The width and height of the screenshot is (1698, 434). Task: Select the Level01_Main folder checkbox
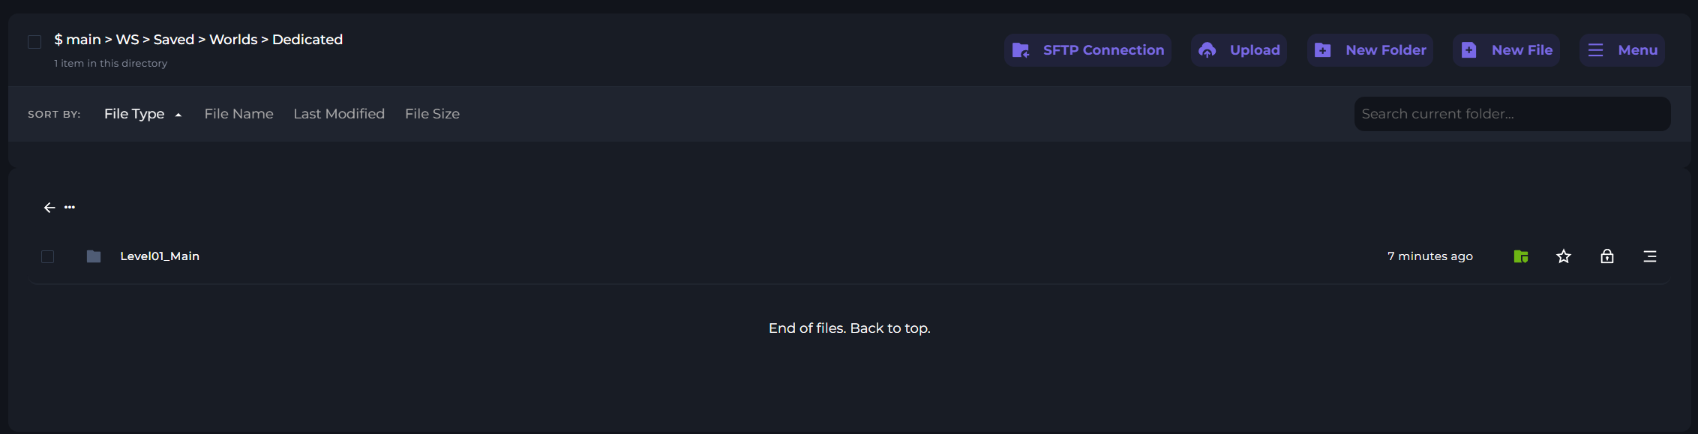(x=48, y=257)
